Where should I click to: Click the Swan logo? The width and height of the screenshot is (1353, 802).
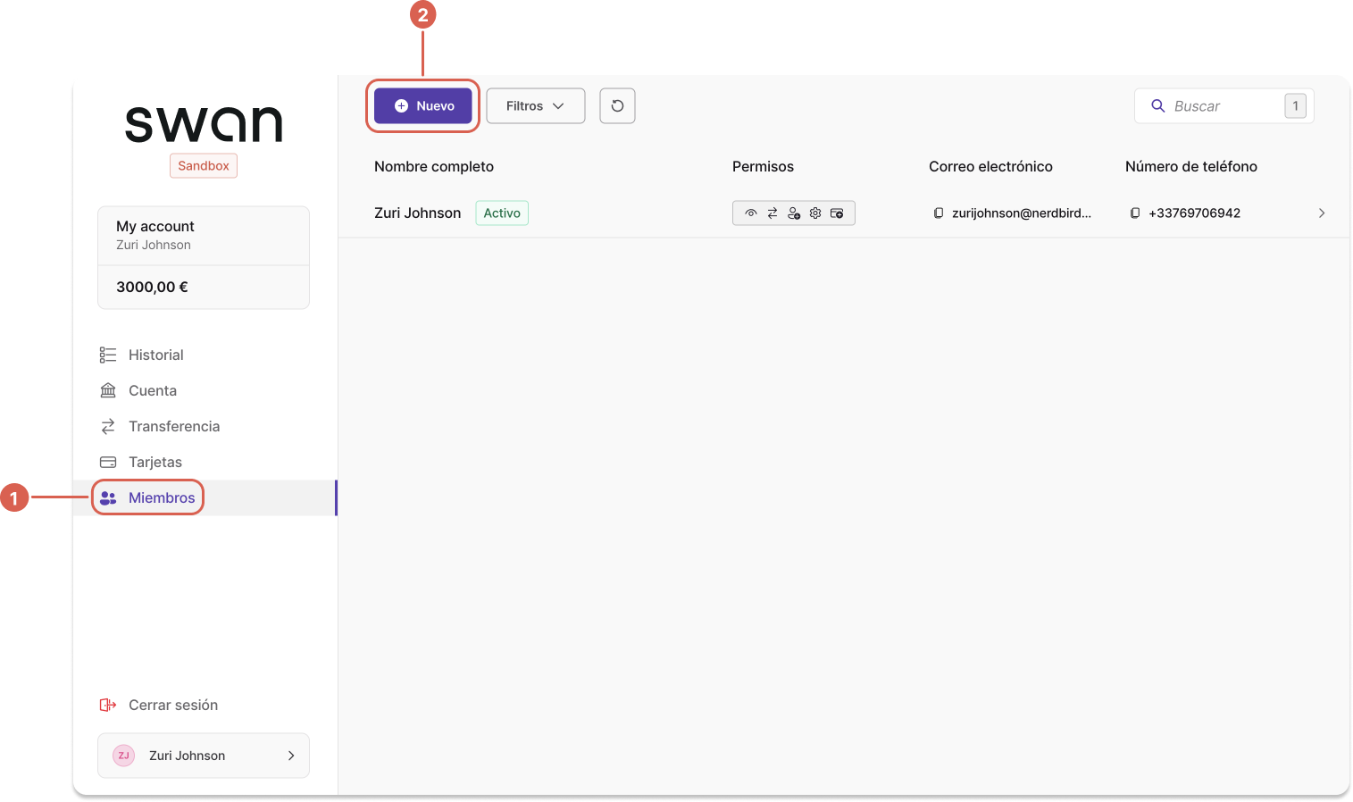[204, 125]
